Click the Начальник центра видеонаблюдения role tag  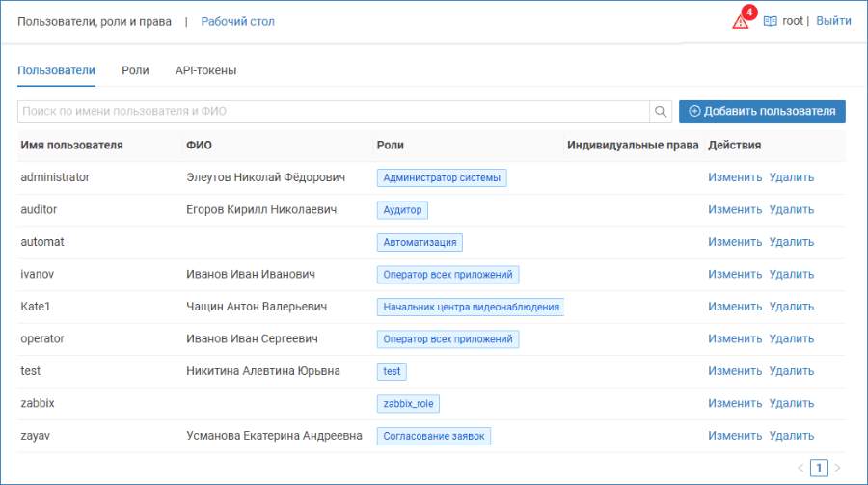coord(471,307)
